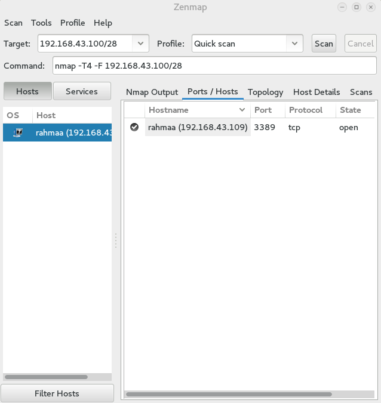381x403 pixels.
Task: Switch to the Ports / Hosts tab
Action: [x=213, y=92]
